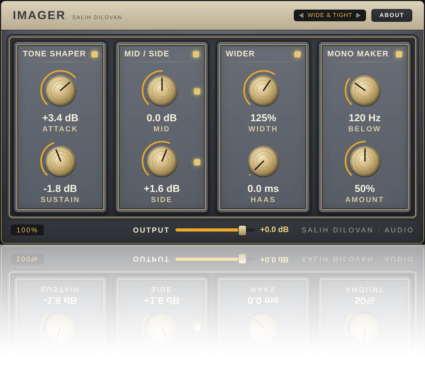Click the MID / SIDE section title

pos(147,54)
